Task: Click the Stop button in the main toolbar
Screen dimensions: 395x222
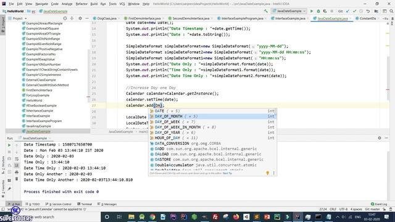Action: pos(332,11)
